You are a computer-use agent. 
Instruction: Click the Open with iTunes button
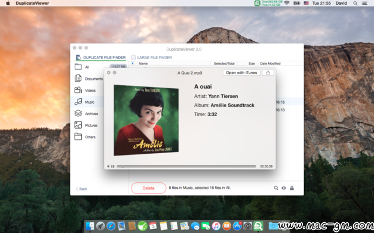(241, 73)
